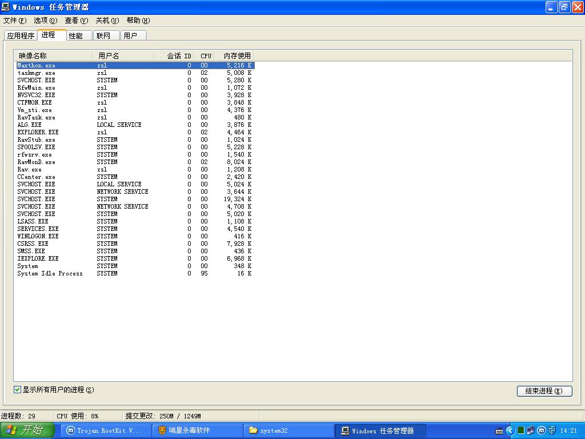The image size is (585, 439).
Task: Select the RavMonD.exe process row
Action: tap(135, 162)
